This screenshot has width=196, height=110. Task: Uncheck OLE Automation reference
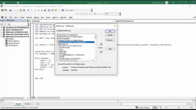coord(58,38)
